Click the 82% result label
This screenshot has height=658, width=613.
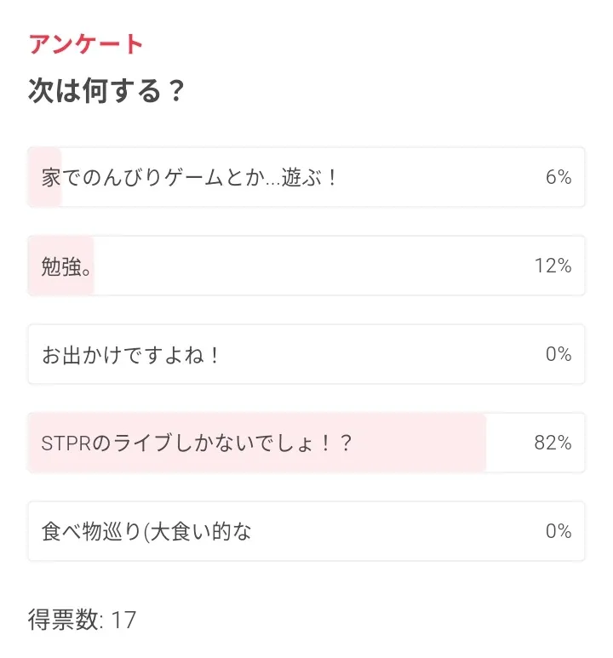(x=553, y=443)
